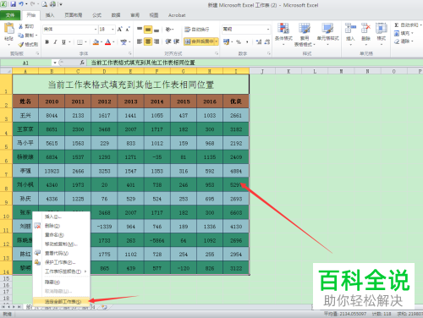Toggle Top Align vertical alignment
The height and width of the screenshot is (318, 423).
[x=140, y=29]
